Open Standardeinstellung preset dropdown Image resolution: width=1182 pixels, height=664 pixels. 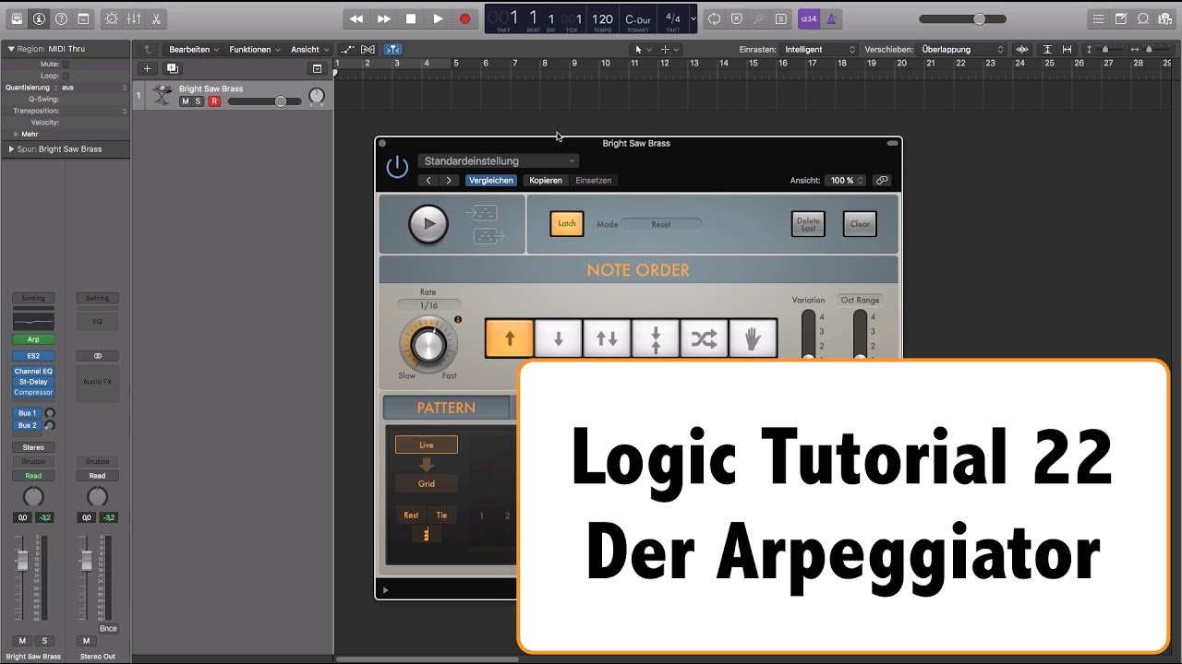pyautogui.click(x=499, y=161)
